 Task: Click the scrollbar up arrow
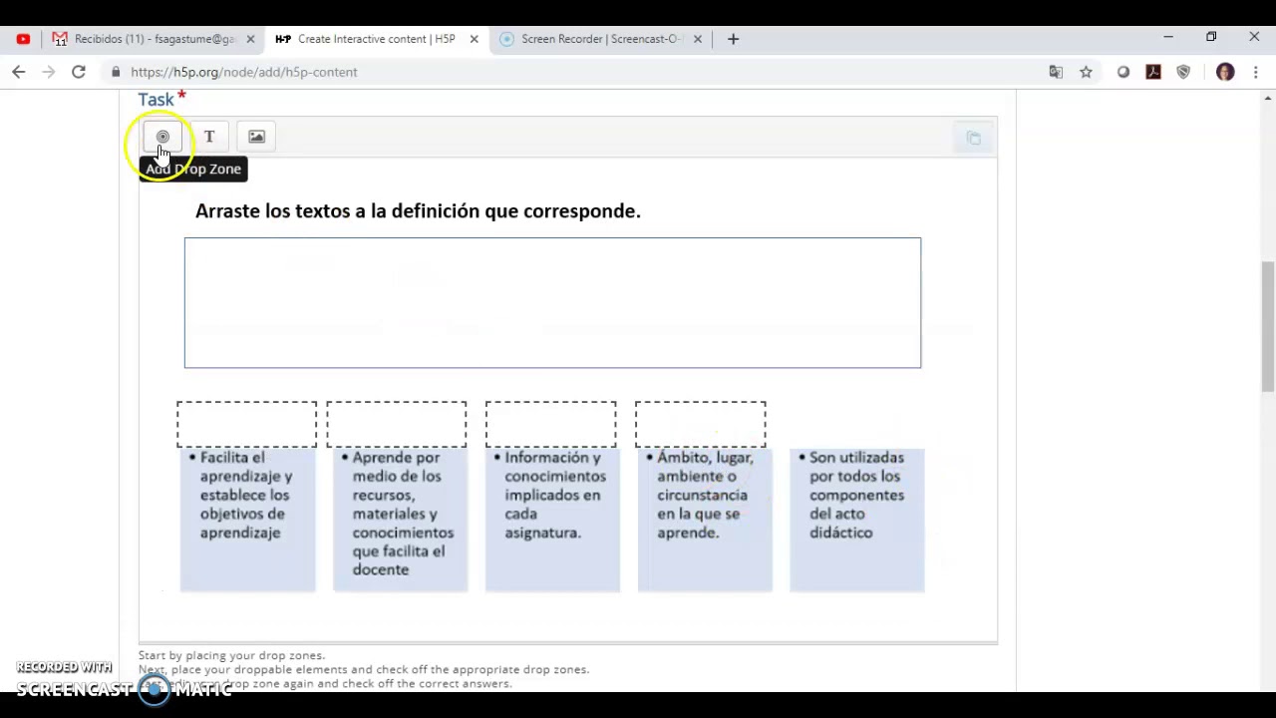pyautogui.click(x=1268, y=98)
